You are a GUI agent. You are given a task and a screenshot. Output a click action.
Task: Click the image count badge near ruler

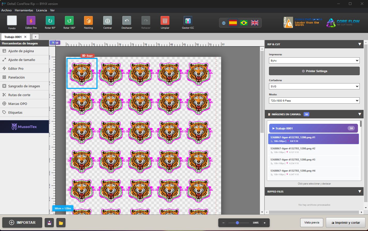point(55,43)
